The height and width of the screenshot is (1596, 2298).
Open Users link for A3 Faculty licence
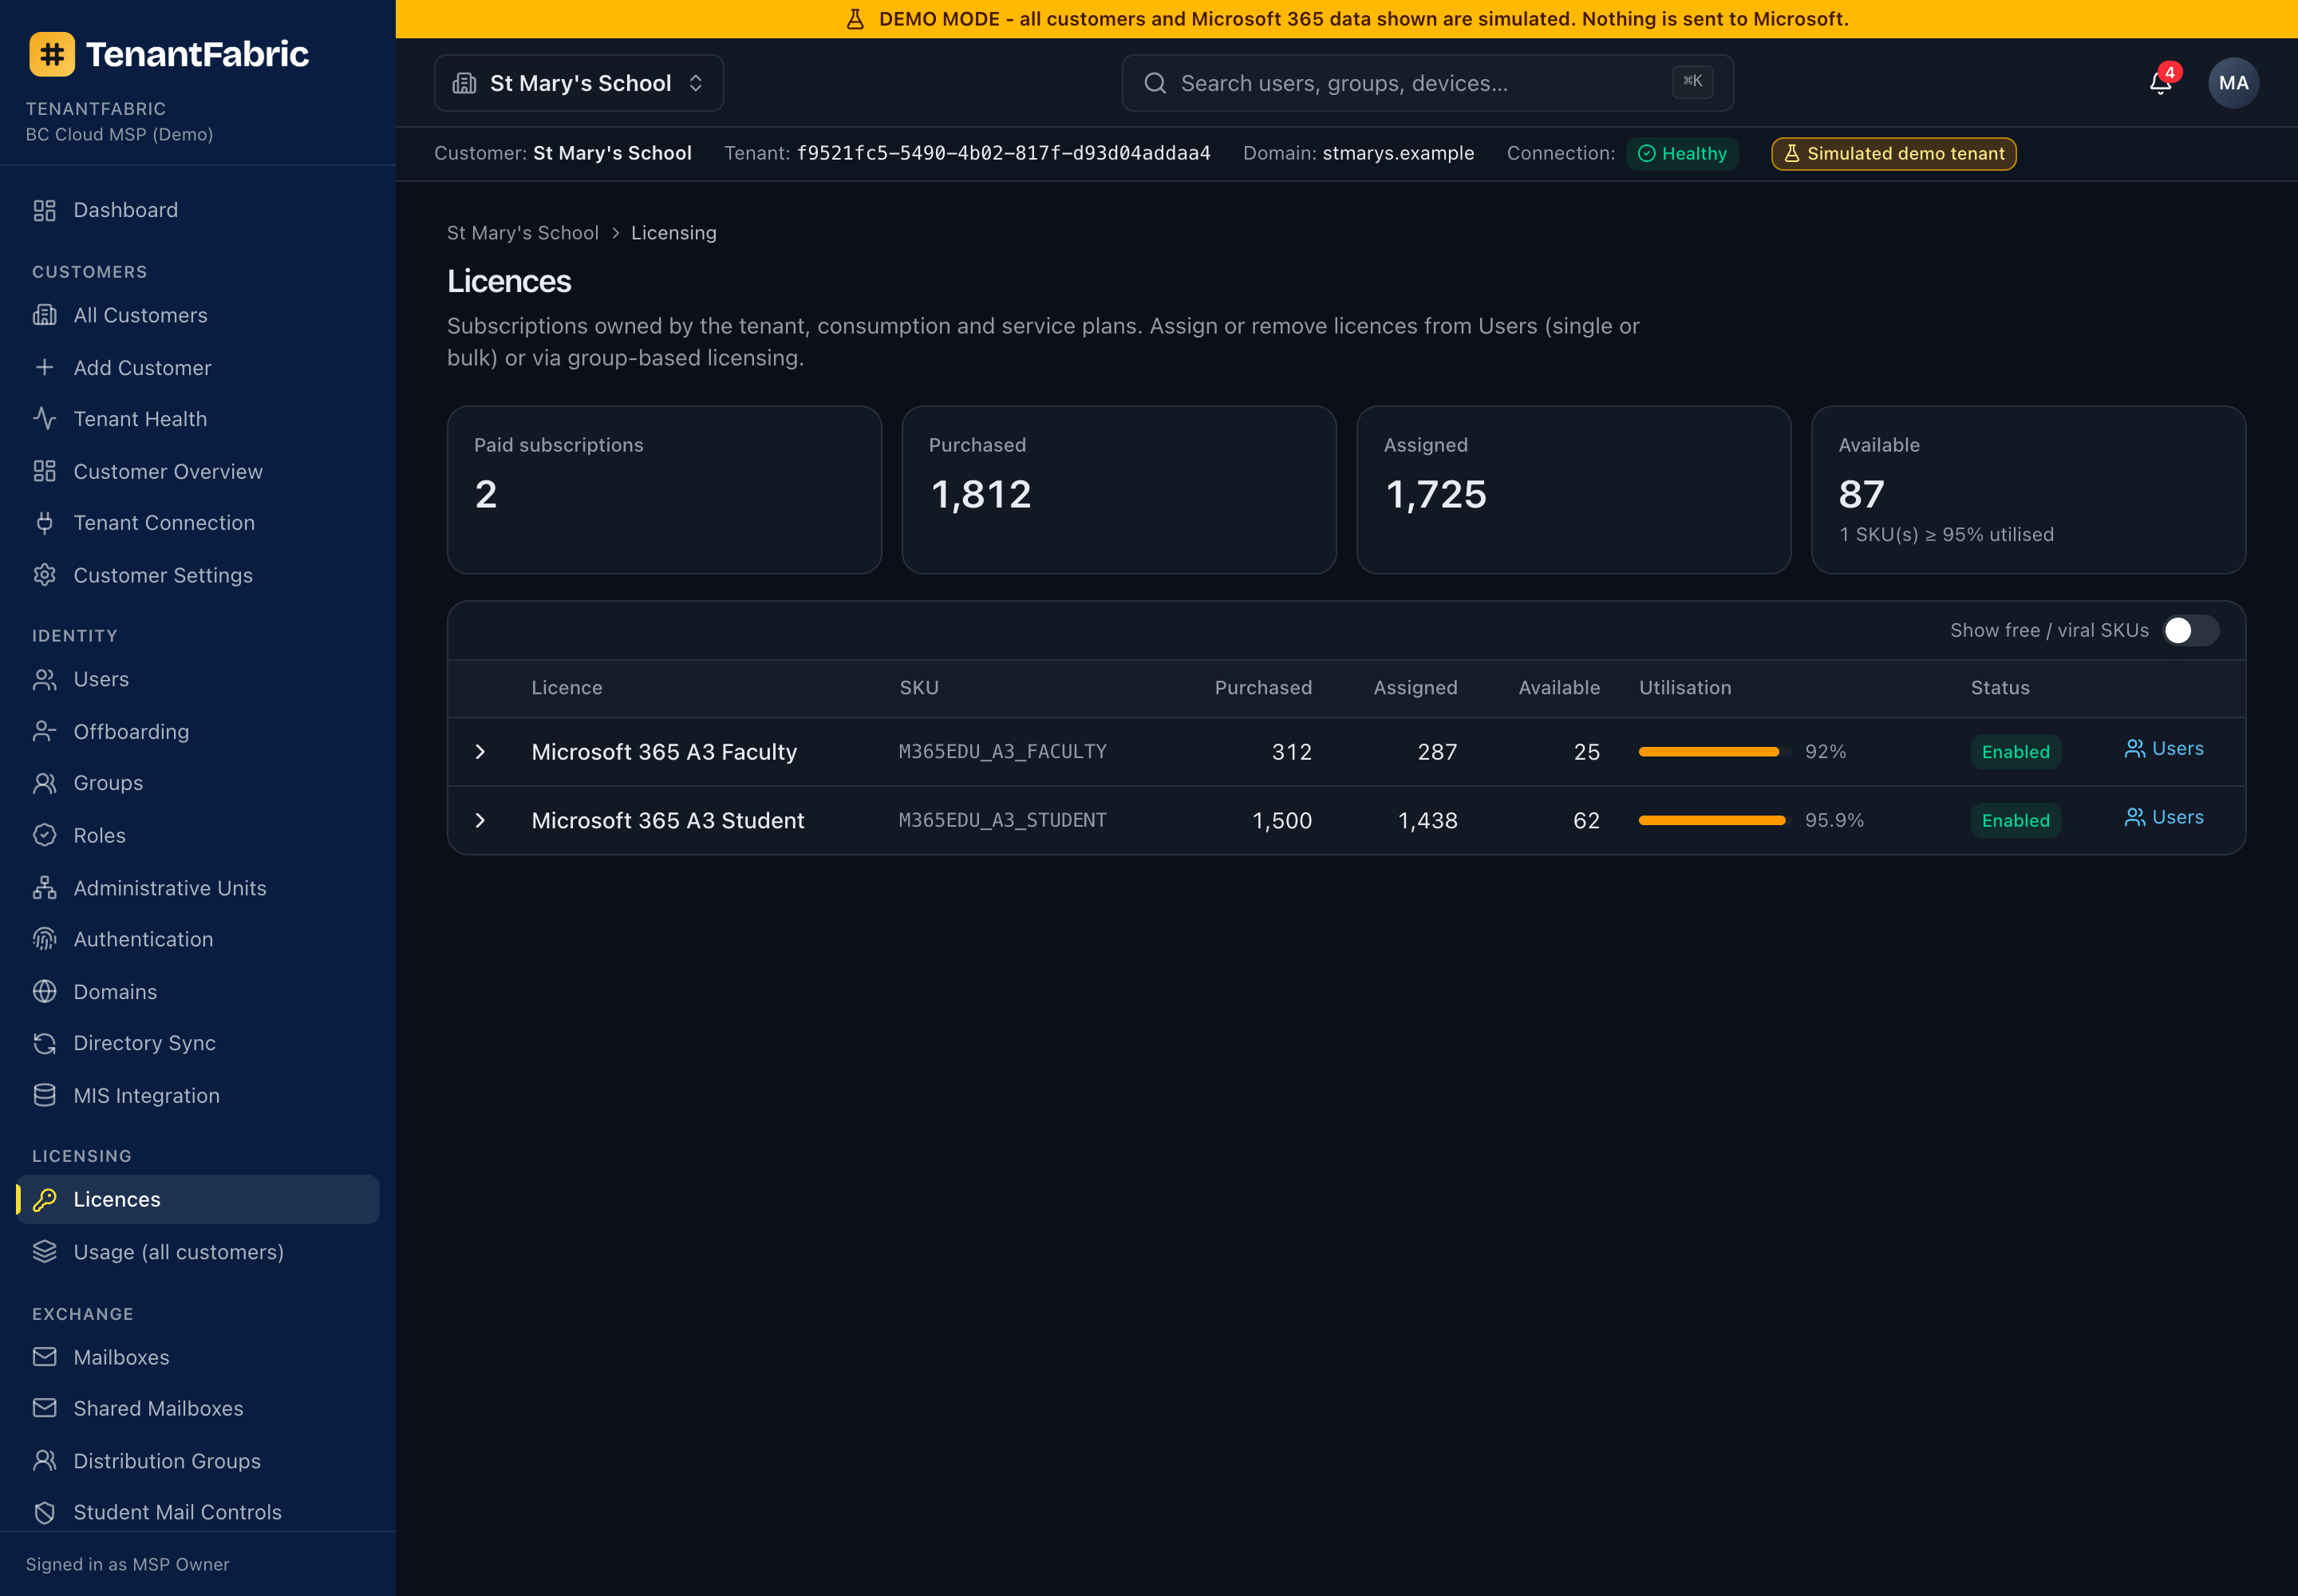[2164, 749]
